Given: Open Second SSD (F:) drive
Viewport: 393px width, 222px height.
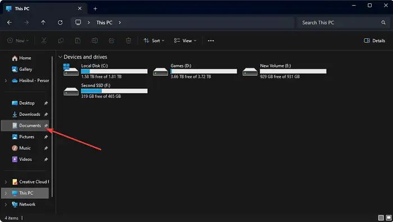Looking at the screenshot, I should click(105, 90).
